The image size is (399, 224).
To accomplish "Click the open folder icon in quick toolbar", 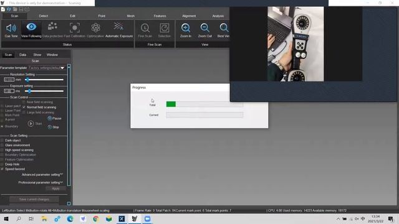I will pos(15,9).
